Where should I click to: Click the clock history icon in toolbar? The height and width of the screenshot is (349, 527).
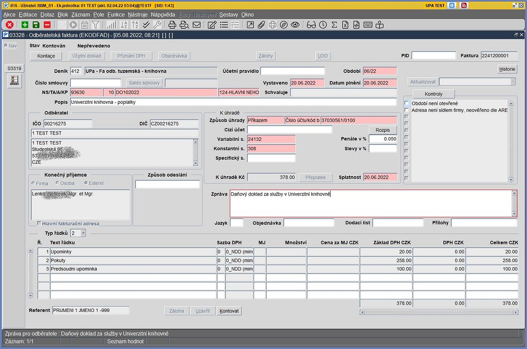point(323,25)
